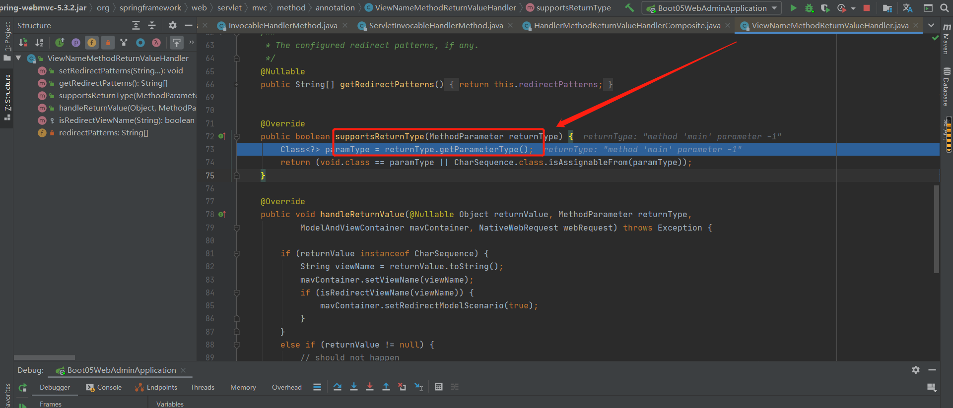Open Evaluate Expression calculator icon
The height and width of the screenshot is (408, 953).
[x=439, y=387]
